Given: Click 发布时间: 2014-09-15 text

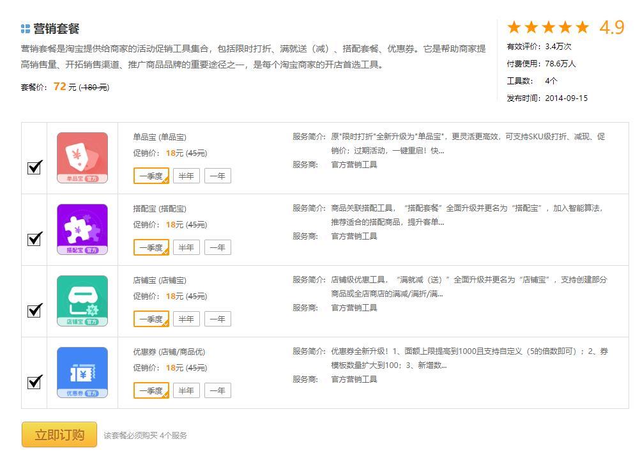Looking at the screenshot, I should pos(547,98).
